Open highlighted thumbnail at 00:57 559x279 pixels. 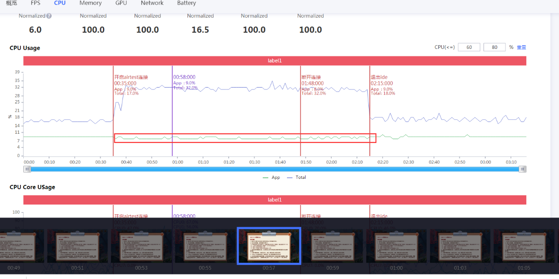coord(269,246)
